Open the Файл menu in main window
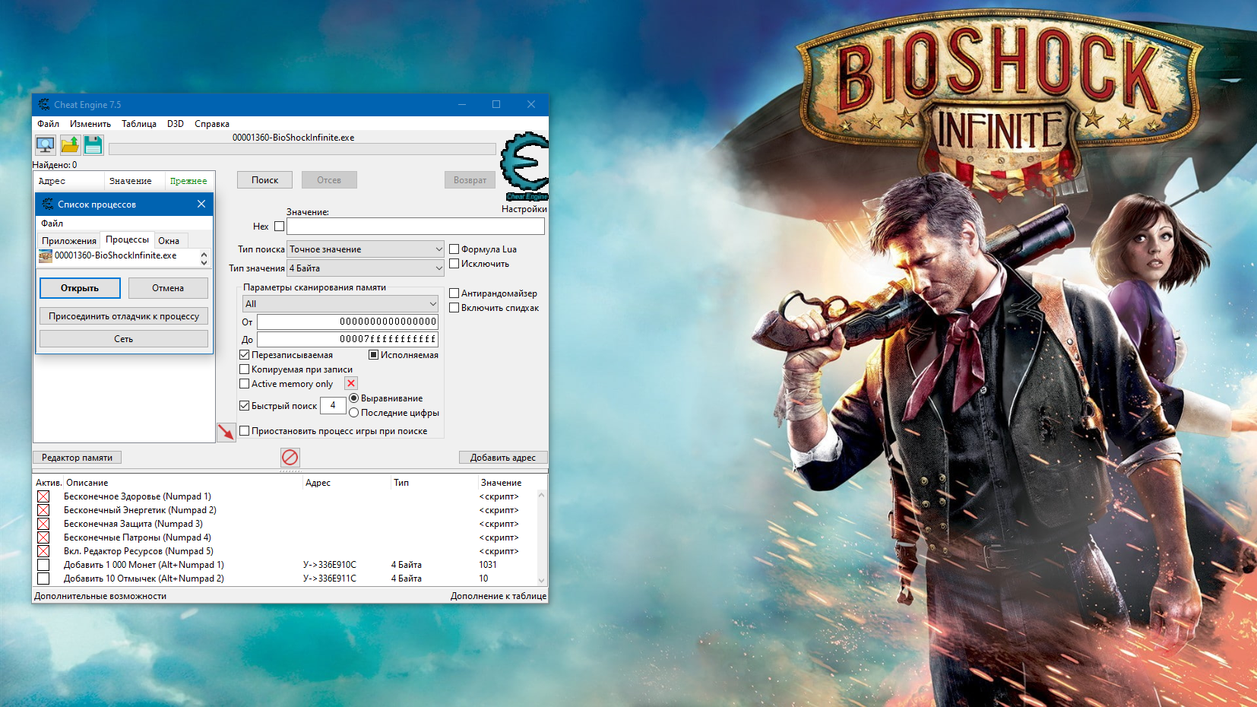Viewport: 1257px width, 707px height. point(48,124)
